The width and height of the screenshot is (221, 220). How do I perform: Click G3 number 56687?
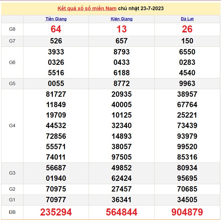tap(56, 168)
